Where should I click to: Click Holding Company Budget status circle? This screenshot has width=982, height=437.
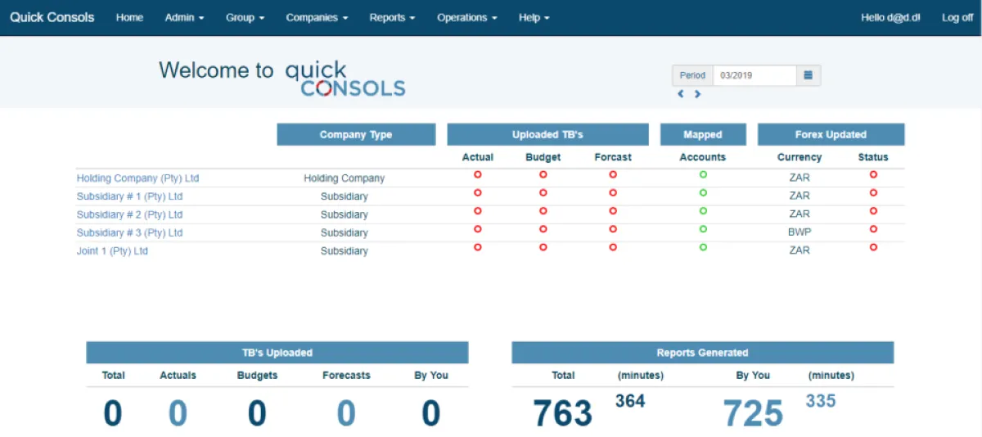point(543,174)
